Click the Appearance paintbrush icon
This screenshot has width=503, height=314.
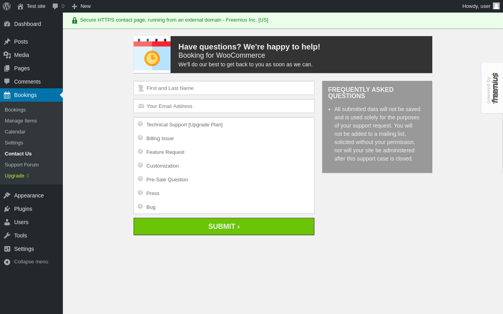click(7, 195)
